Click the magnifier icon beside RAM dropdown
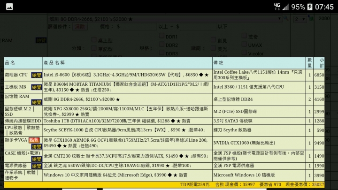This screenshot has width=338, height=190. point(286,18)
